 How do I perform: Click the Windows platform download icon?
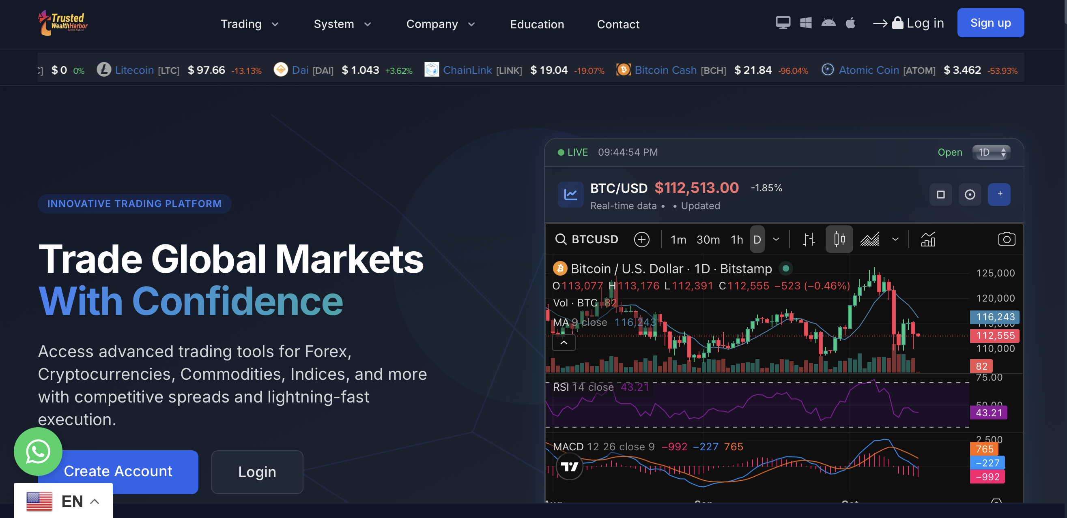[805, 23]
